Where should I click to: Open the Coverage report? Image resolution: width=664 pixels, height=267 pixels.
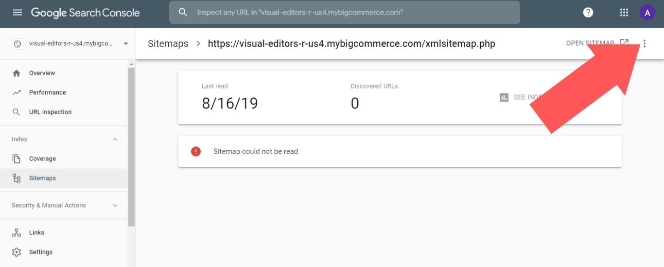42,159
